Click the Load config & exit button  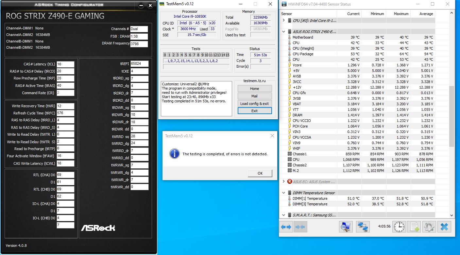click(x=255, y=104)
